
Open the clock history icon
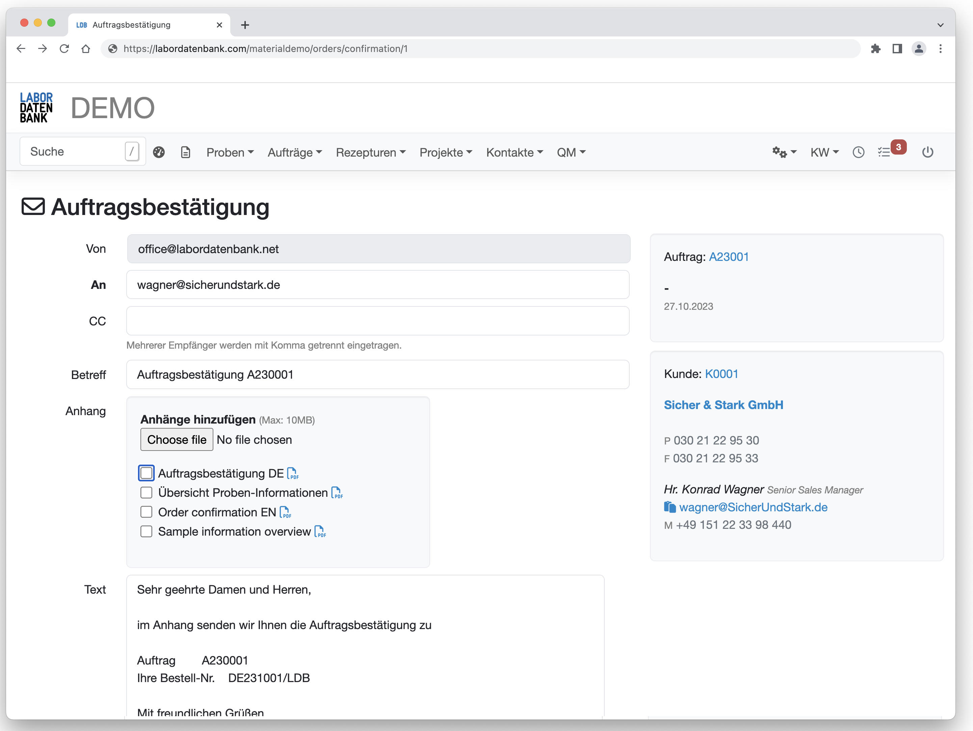858,152
